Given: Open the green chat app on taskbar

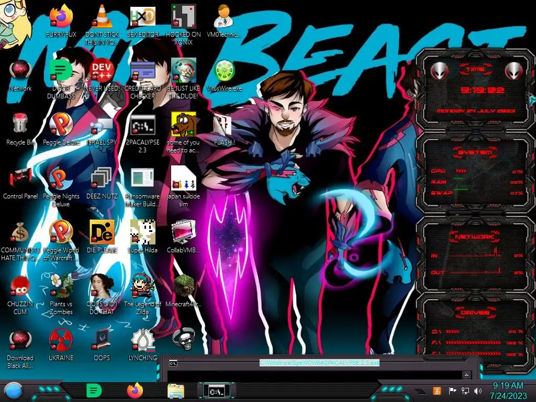Looking at the screenshot, I should [x=94, y=390].
